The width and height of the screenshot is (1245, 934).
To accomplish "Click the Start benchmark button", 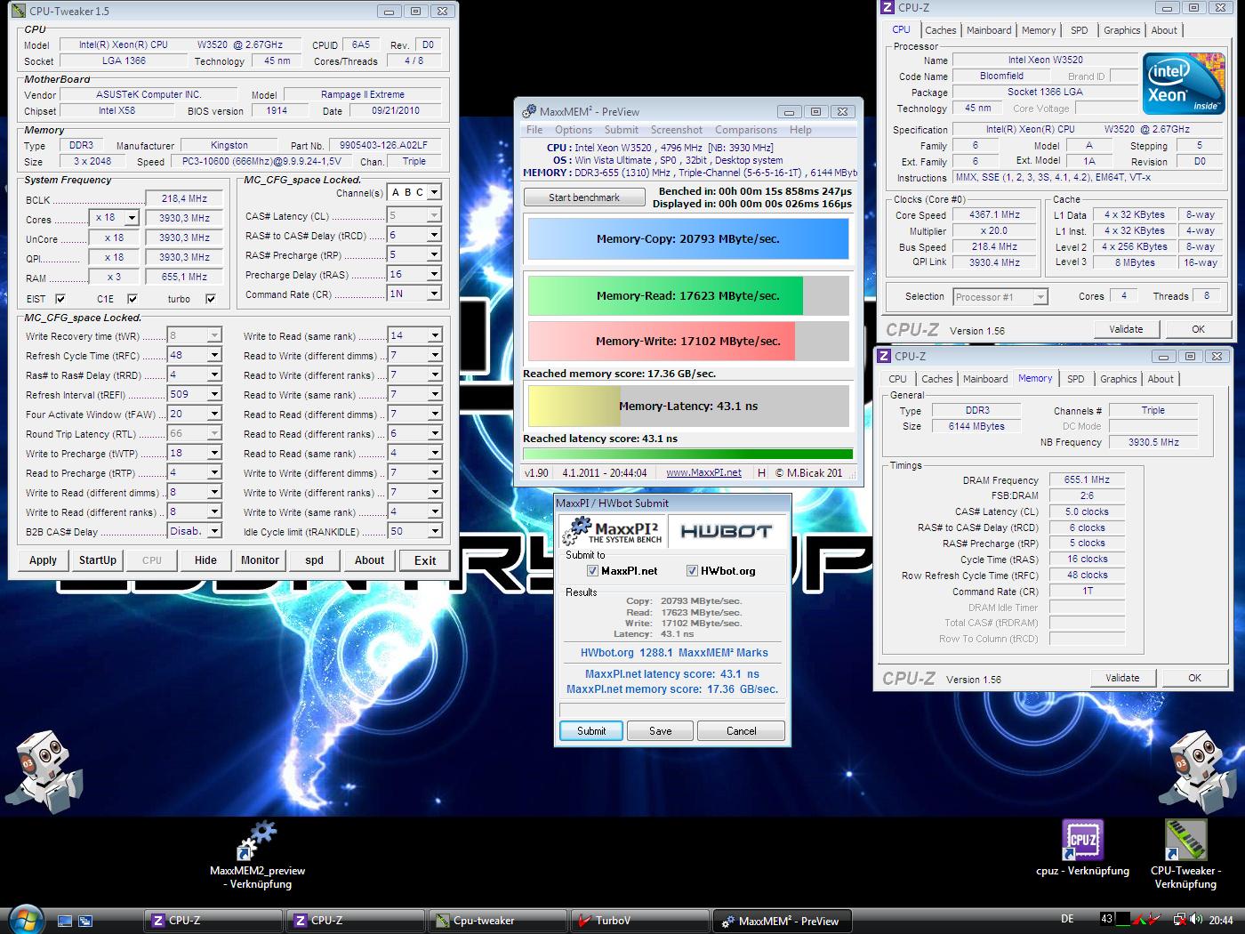I will pos(584,197).
